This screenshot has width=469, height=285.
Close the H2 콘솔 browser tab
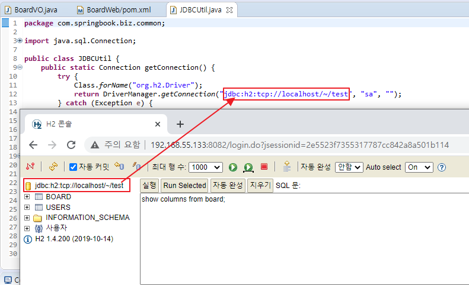click(x=158, y=124)
